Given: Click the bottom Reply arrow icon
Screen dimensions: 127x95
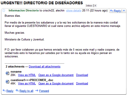Looking at the screenshot, I should pos(4,90).
